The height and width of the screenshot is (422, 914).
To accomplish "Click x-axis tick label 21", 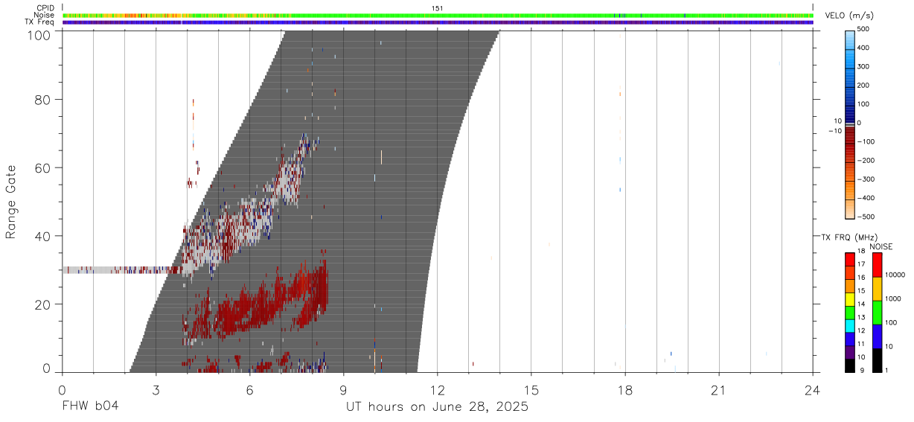I will pyautogui.click(x=719, y=390).
